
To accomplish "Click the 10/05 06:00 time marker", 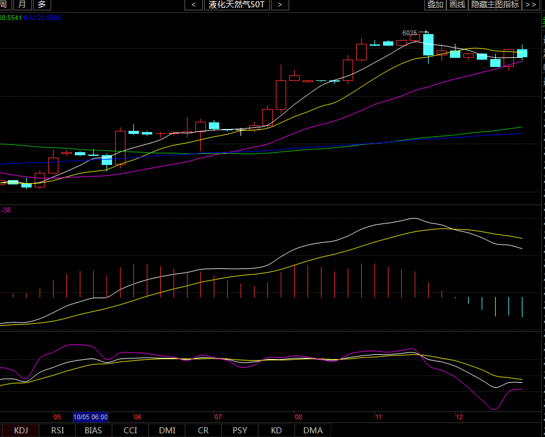I will [91, 418].
